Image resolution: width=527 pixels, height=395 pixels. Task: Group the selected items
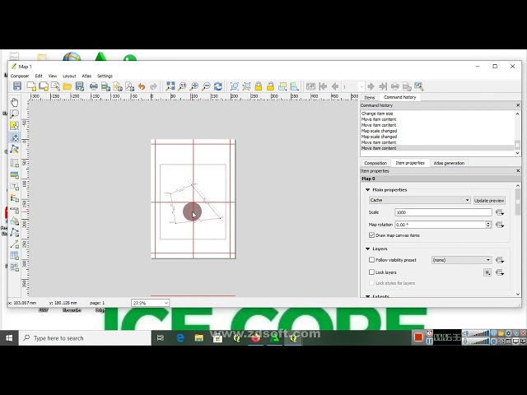[235, 86]
